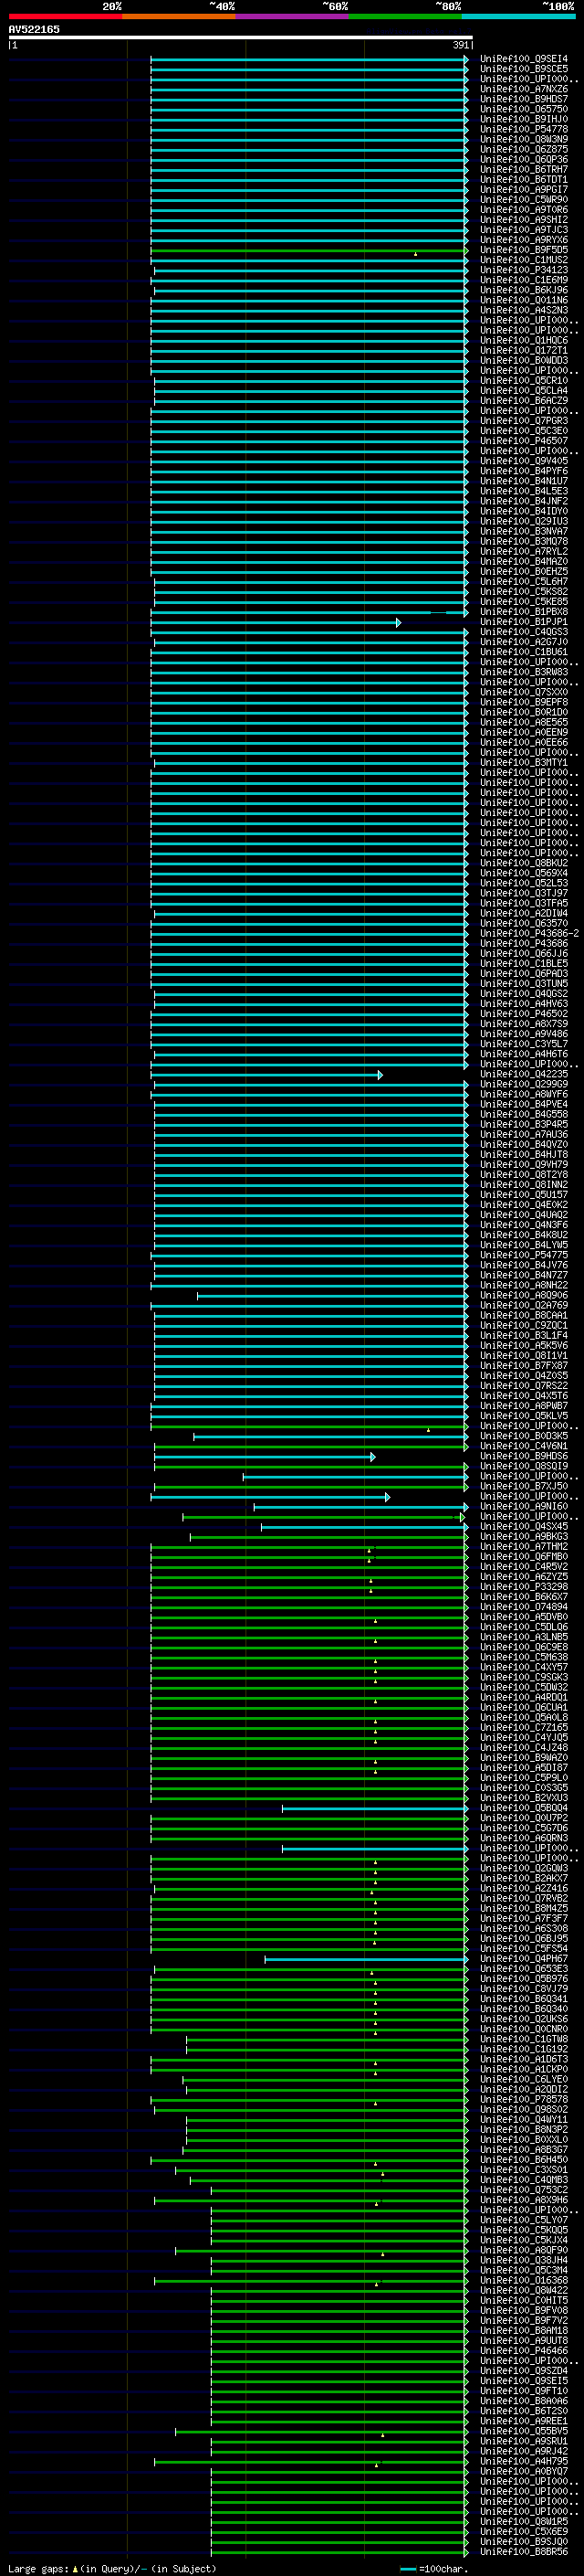Click hit label UniRef100_P33298
Viewport: 584px width, 2576px height.
[524, 1586]
